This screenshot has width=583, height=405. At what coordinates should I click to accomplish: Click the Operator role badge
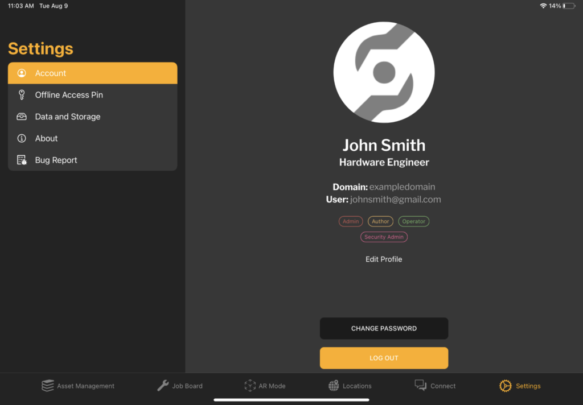[413, 221]
